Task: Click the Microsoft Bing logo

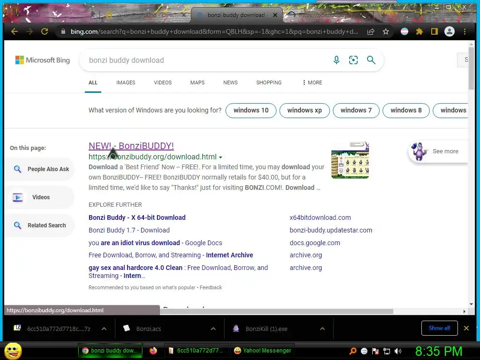Action: click(x=43, y=60)
